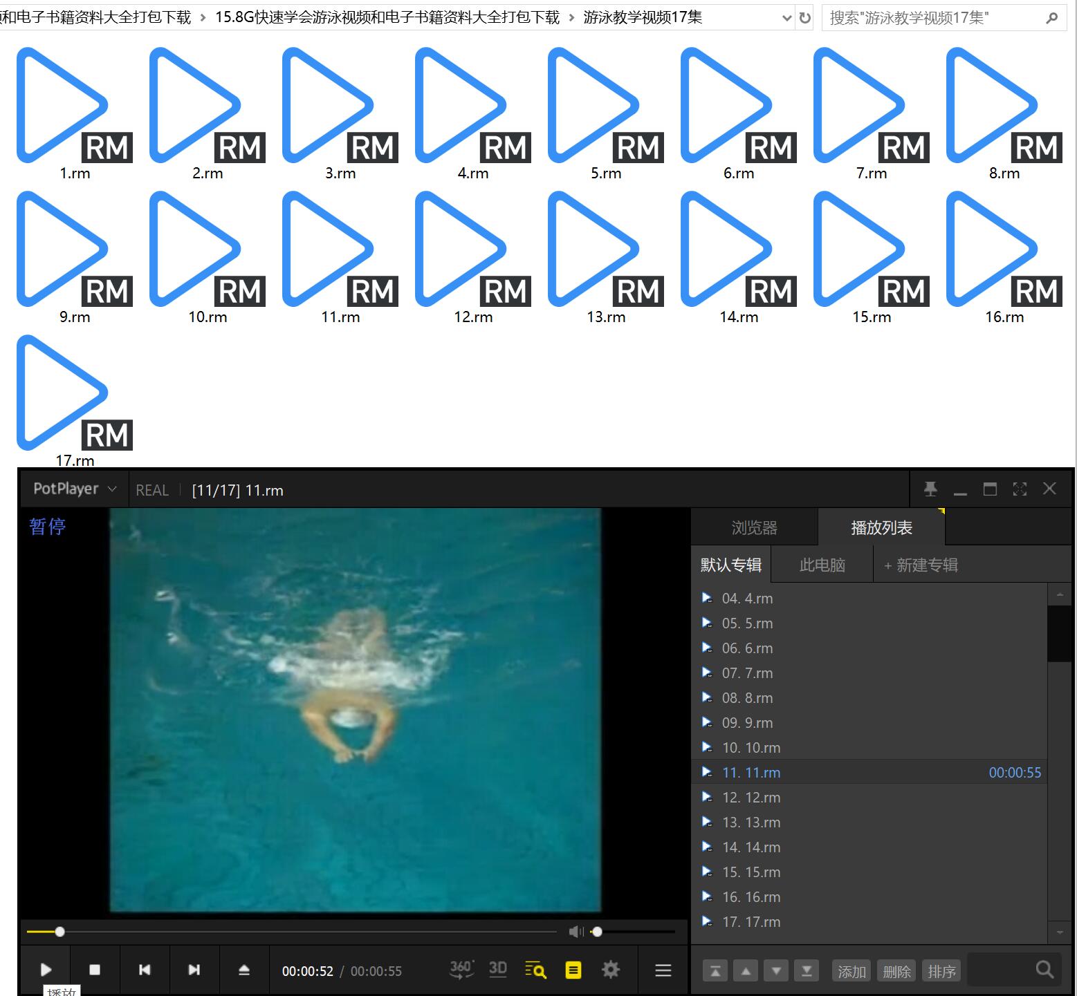1077x996 pixels.
Task: Toggle the playlist panel icon
Action: [573, 970]
